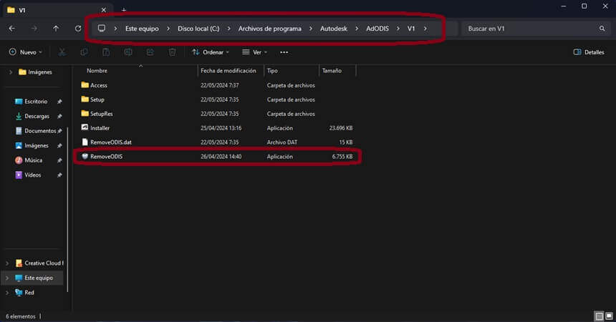Screen dimensions: 616x322
Task: Open Descargas in quick access
Action: tap(32, 116)
